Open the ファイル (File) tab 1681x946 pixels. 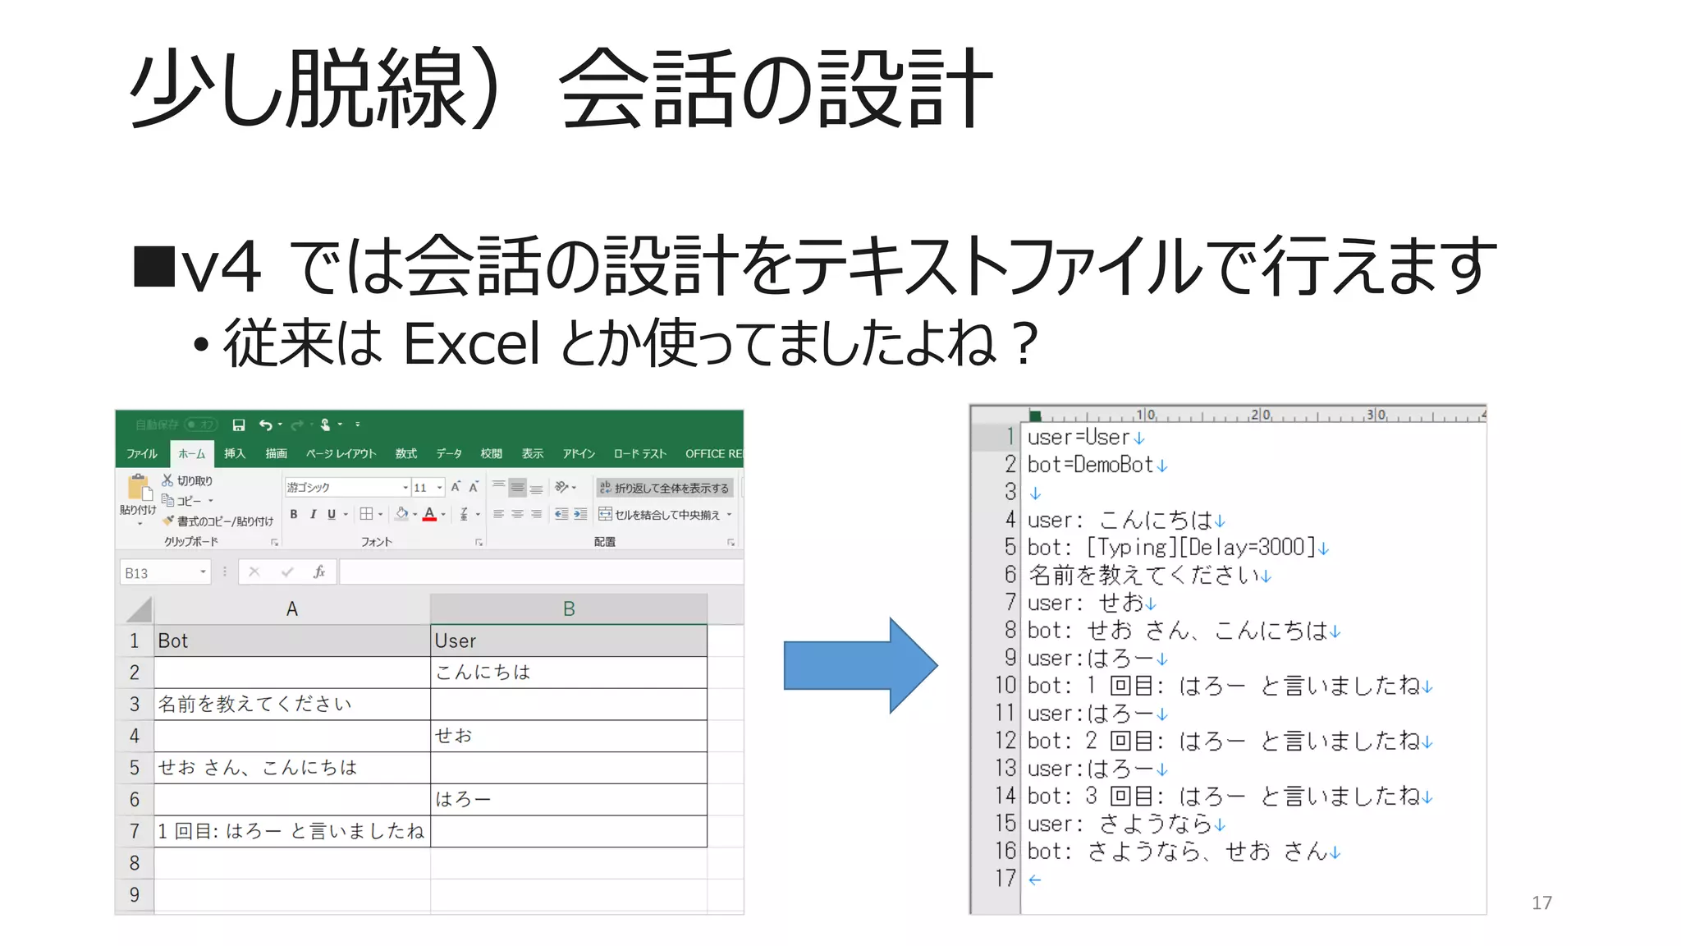click(x=141, y=454)
